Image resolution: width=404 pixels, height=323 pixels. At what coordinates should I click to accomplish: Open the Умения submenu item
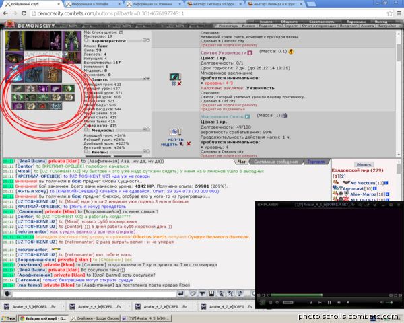248,26
